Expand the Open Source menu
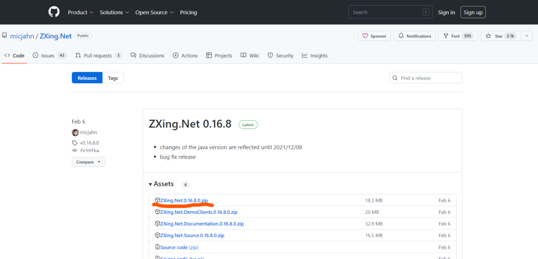538x259 pixels. click(154, 13)
